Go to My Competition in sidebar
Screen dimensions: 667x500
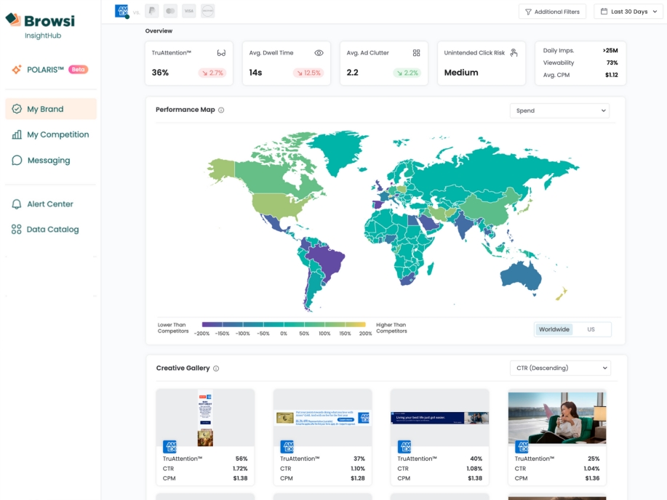tap(57, 134)
